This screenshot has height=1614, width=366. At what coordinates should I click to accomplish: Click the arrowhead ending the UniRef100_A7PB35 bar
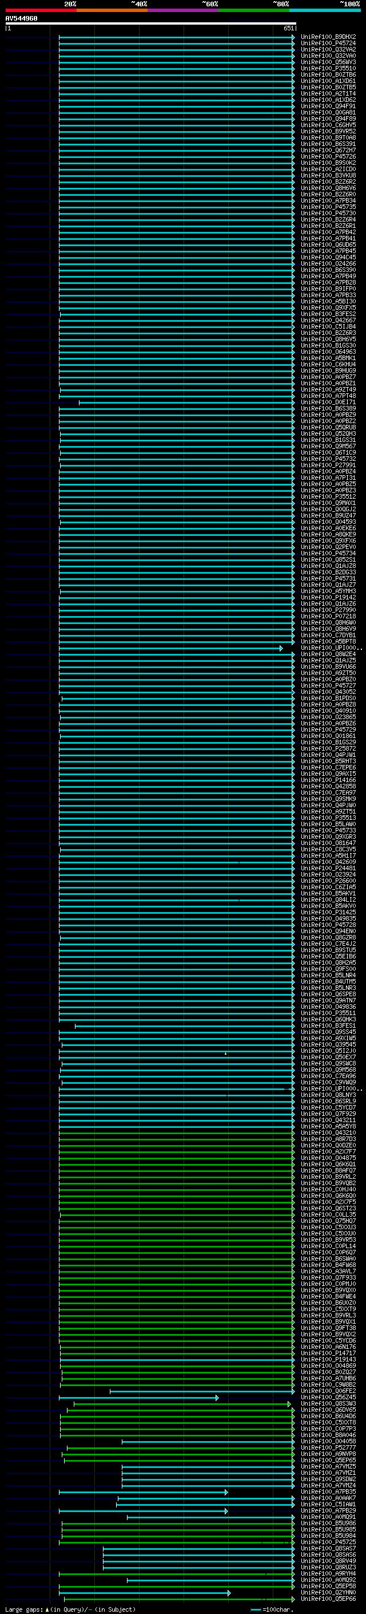click(x=226, y=1493)
